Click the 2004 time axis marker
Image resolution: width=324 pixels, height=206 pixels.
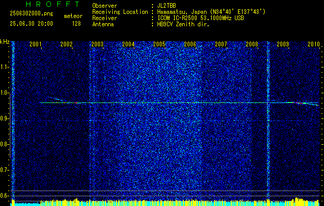pos(128,44)
